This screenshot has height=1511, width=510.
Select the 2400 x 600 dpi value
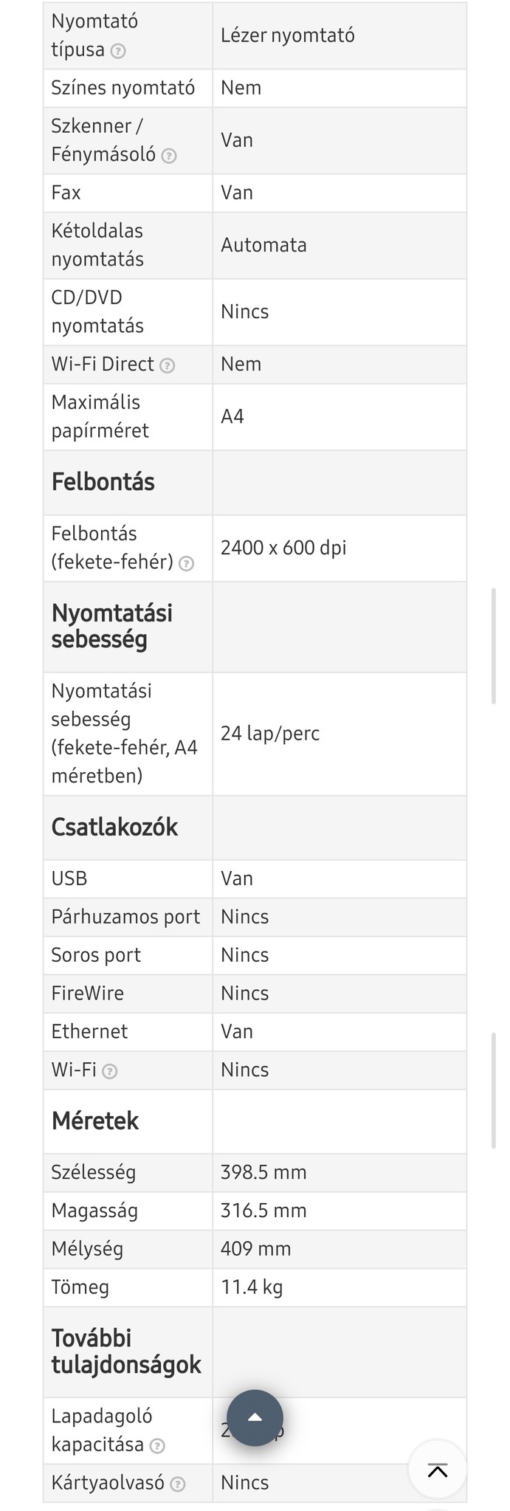[283, 548]
